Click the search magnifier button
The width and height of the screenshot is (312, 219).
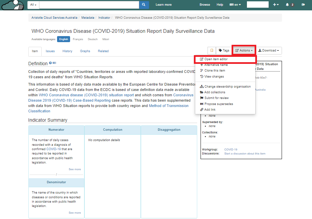[x=144, y=5]
